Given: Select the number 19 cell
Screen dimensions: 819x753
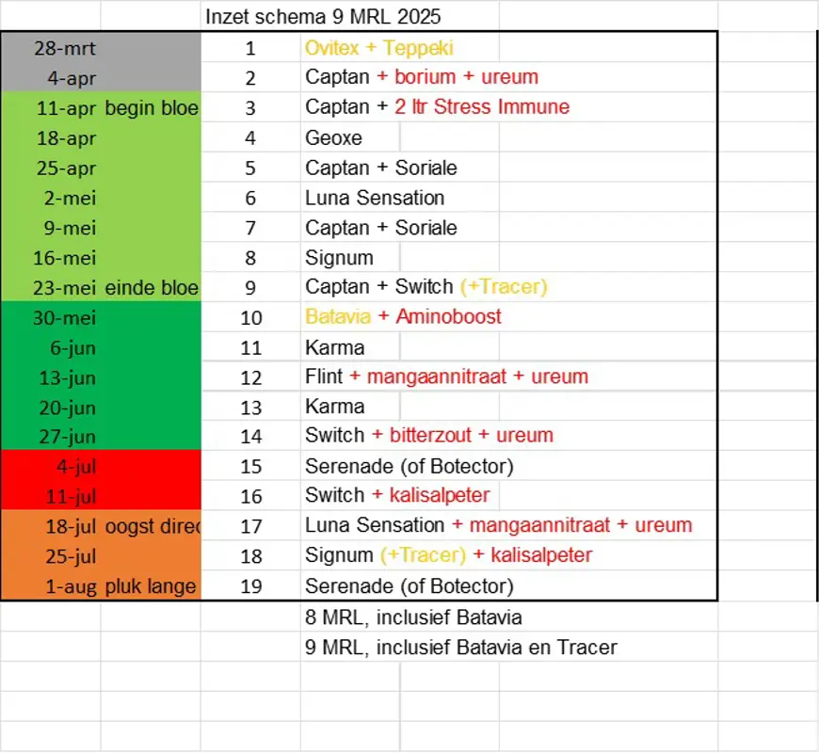Looking at the screenshot, I should [250, 586].
